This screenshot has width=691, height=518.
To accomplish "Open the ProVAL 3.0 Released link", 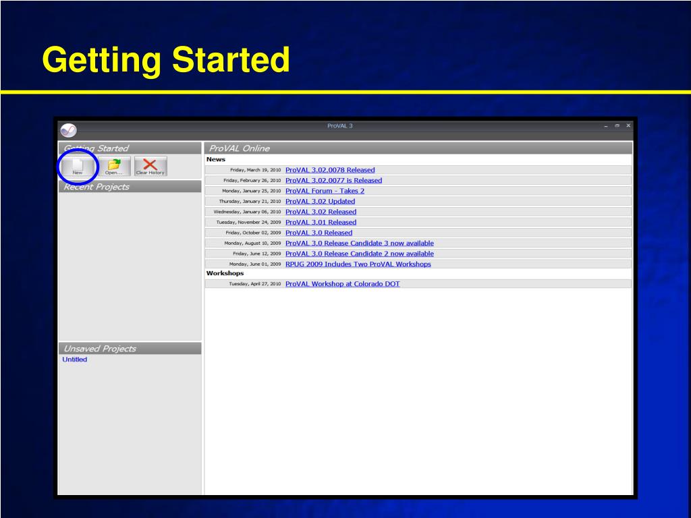I will (x=319, y=233).
